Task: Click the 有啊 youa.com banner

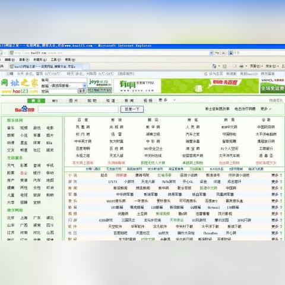Action: coord(137,85)
